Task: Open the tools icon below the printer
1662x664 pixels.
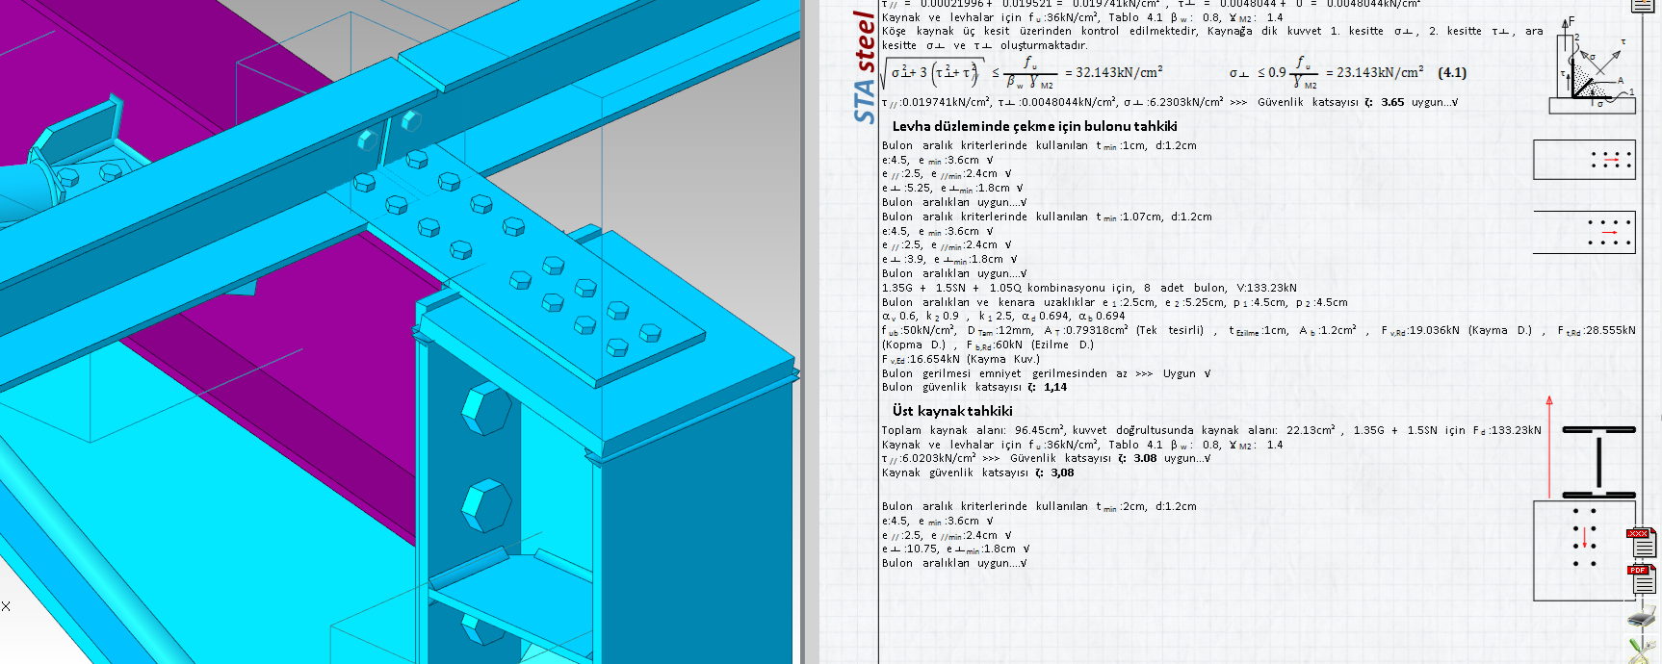Action: click(x=1641, y=649)
